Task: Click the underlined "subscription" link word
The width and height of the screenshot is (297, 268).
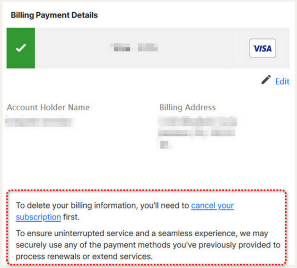Action: (38, 217)
